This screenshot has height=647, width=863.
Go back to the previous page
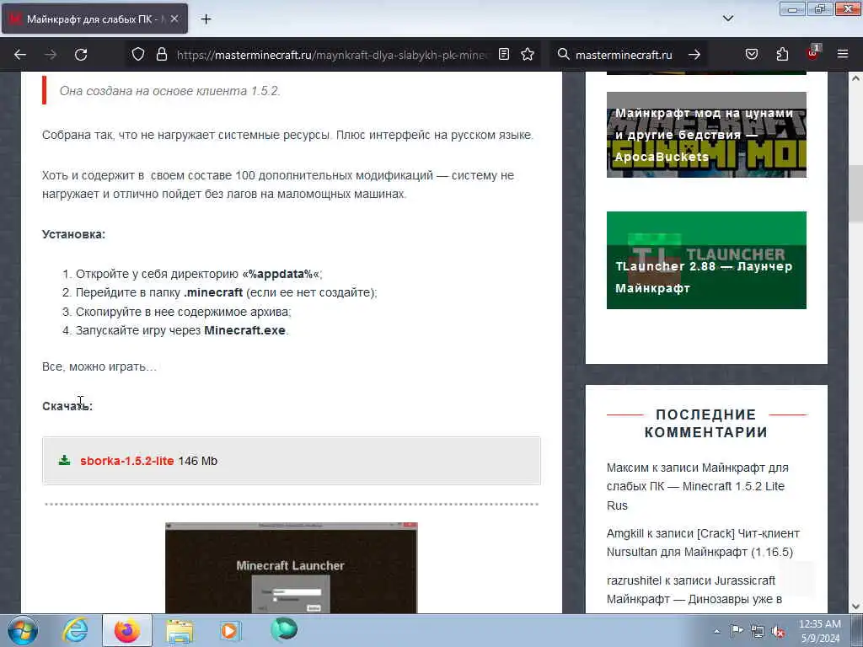tap(20, 55)
